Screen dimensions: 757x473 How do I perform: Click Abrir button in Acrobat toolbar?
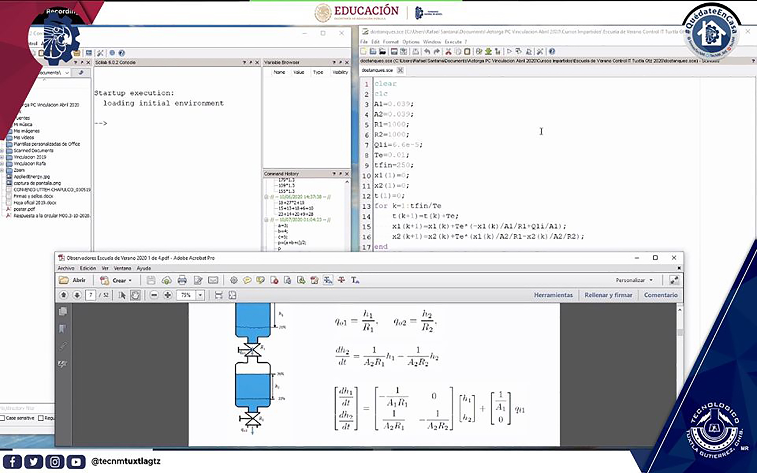tap(72, 280)
